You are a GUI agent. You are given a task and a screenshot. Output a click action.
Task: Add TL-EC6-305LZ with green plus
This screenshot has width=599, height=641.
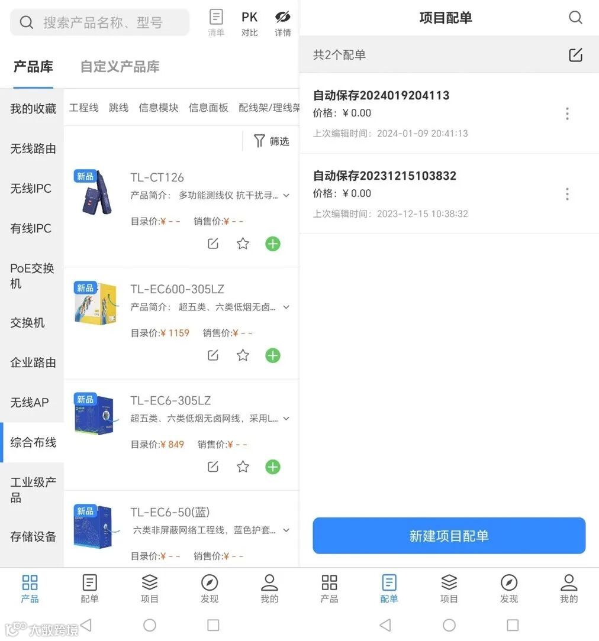(x=273, y=467)
